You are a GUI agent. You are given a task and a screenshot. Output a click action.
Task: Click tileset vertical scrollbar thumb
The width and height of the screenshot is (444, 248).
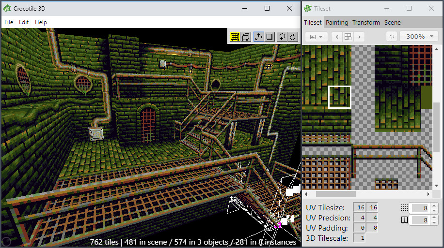click(x=436, y=127)
